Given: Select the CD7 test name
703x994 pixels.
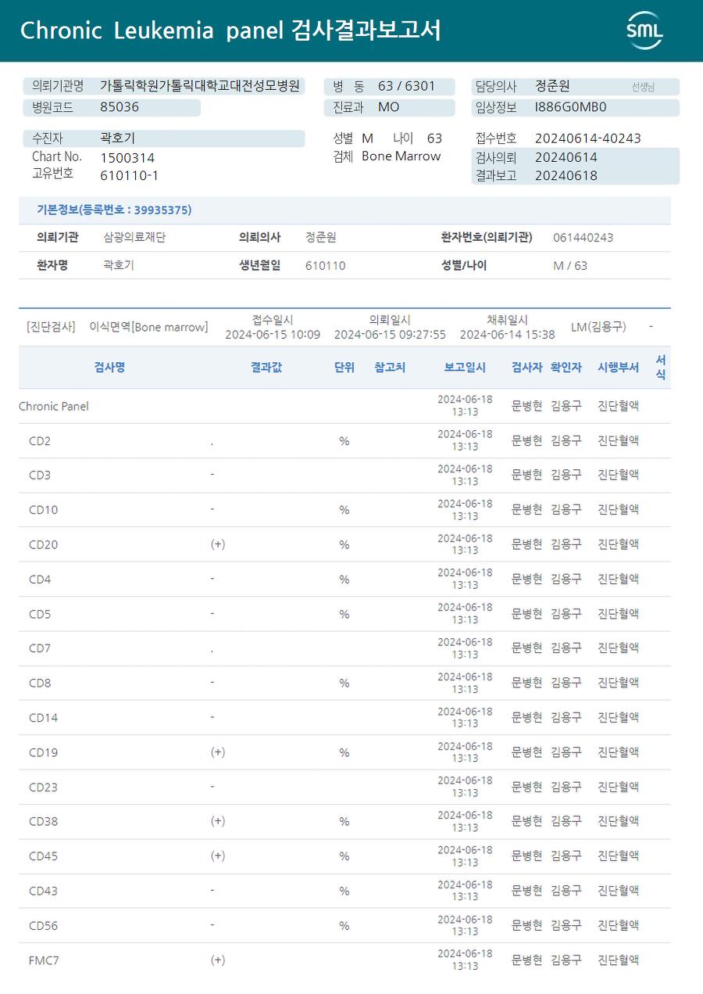Looking at the screenshot, I should coord(40,648).
